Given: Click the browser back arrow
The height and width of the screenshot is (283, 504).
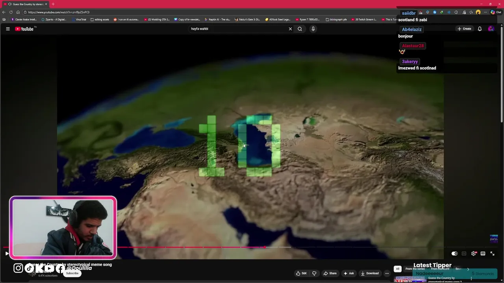Looking at the screenshot, I should [x=4, y=12].
